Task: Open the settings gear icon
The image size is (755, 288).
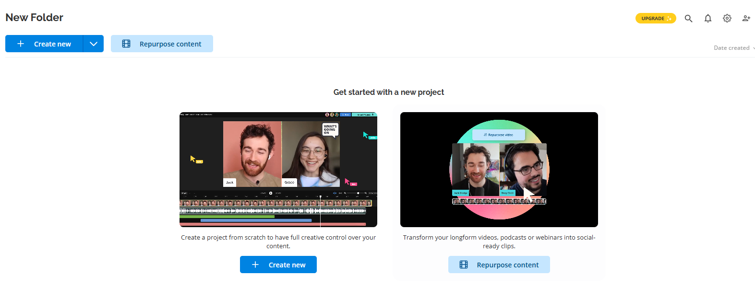Action: [727, 18]
